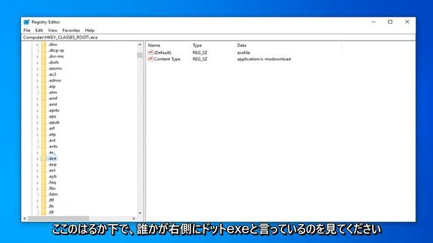Viewport: 433px width, 243px height.
Task: Select the .fdm key in the tree
Action: [x=53, y=194]
